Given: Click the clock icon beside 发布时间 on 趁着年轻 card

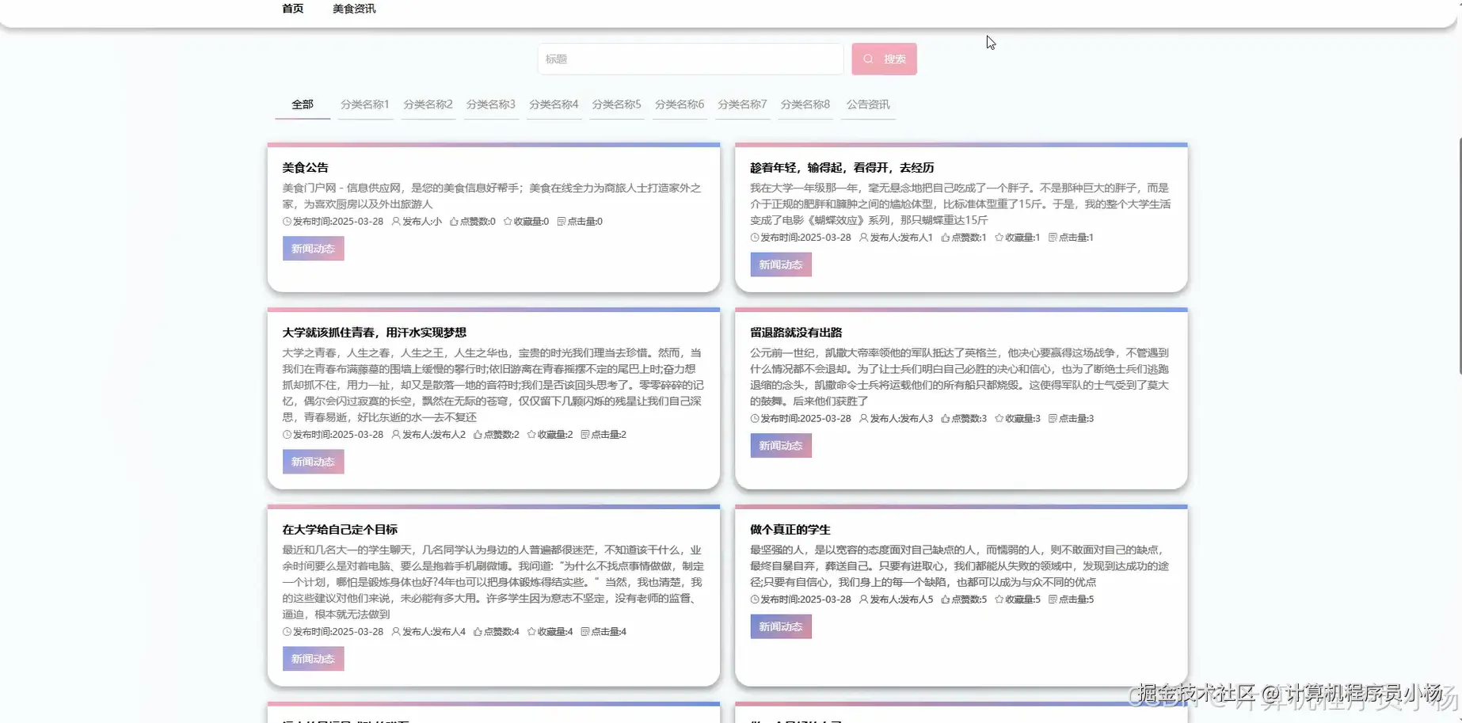Looking at the screenshot, I should (754, 237).
